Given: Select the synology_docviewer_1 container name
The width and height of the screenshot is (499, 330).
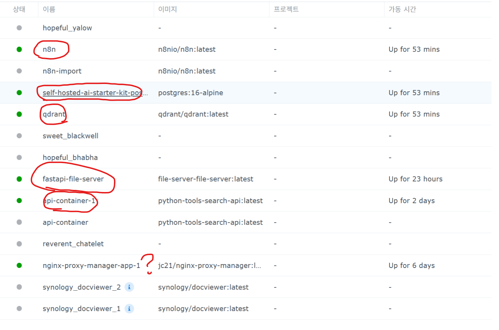Looking at the screenshot, I should [x=82, y=309].
